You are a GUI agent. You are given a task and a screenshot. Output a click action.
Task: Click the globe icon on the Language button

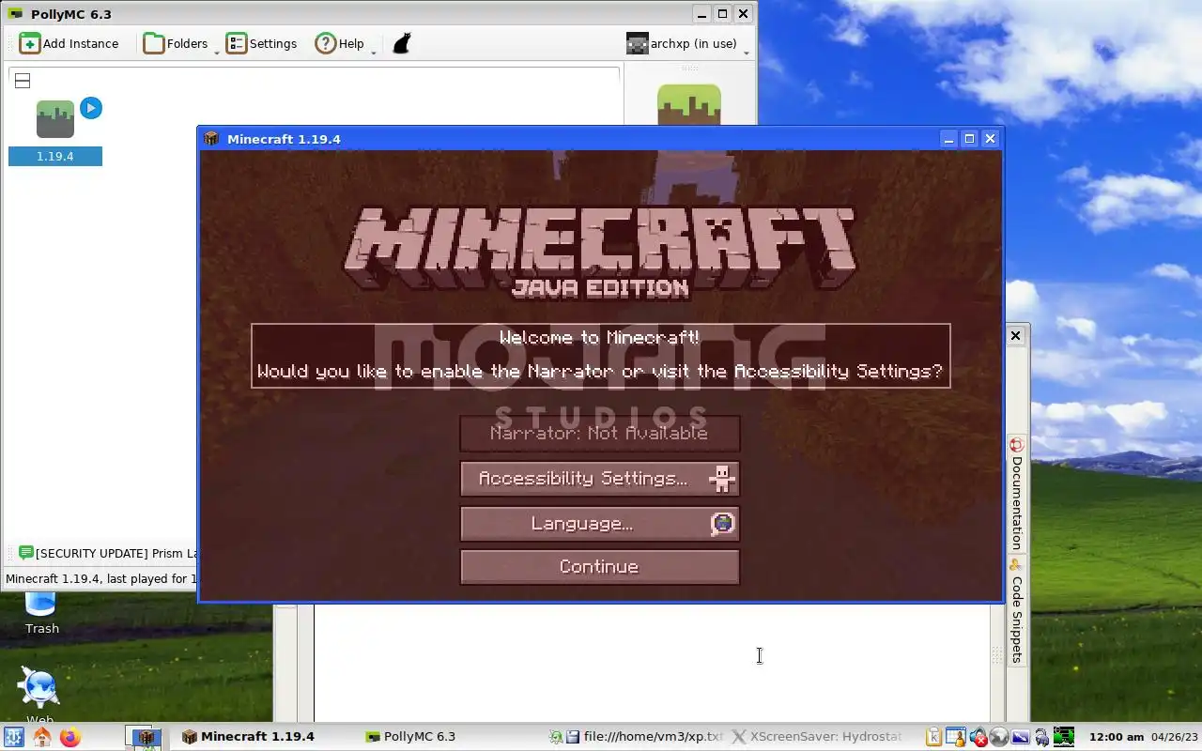tap(722, 524)
